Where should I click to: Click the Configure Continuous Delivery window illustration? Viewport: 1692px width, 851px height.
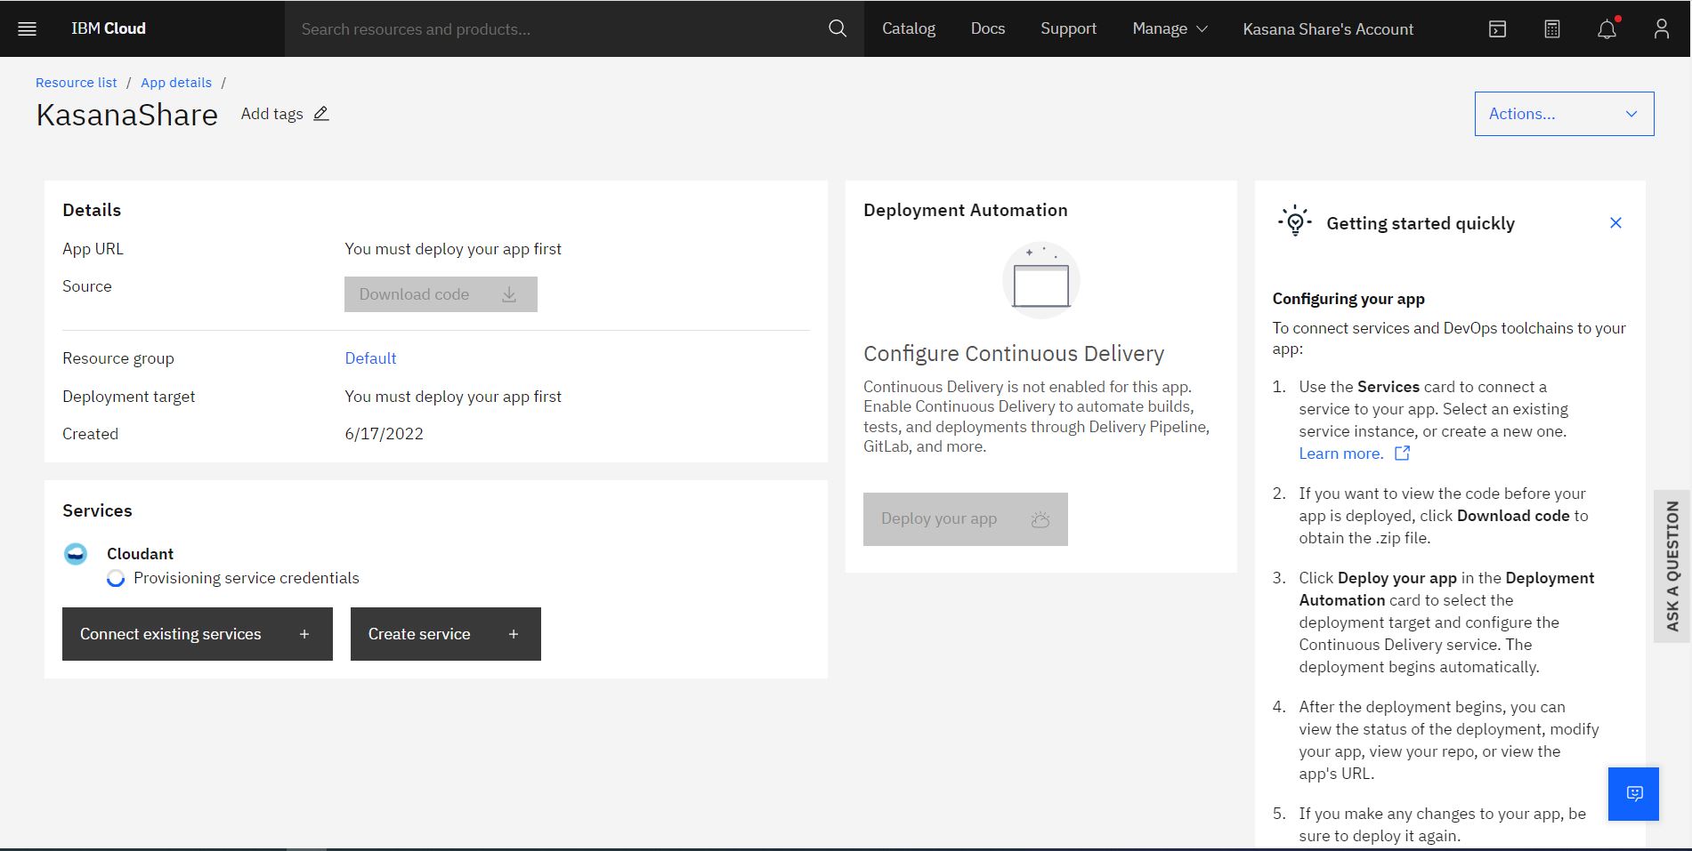point(1040,281)
